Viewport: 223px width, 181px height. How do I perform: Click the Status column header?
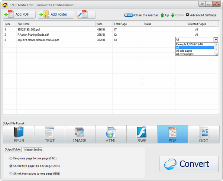tap(159, 24)
